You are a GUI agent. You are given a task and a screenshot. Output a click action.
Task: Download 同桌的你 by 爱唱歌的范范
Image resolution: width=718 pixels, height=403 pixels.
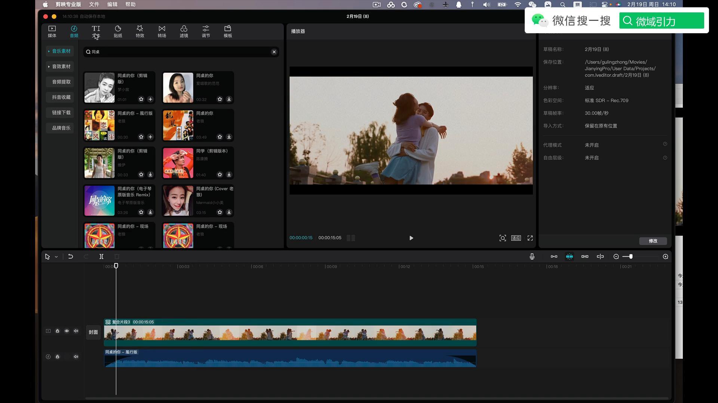pos(229,99)
